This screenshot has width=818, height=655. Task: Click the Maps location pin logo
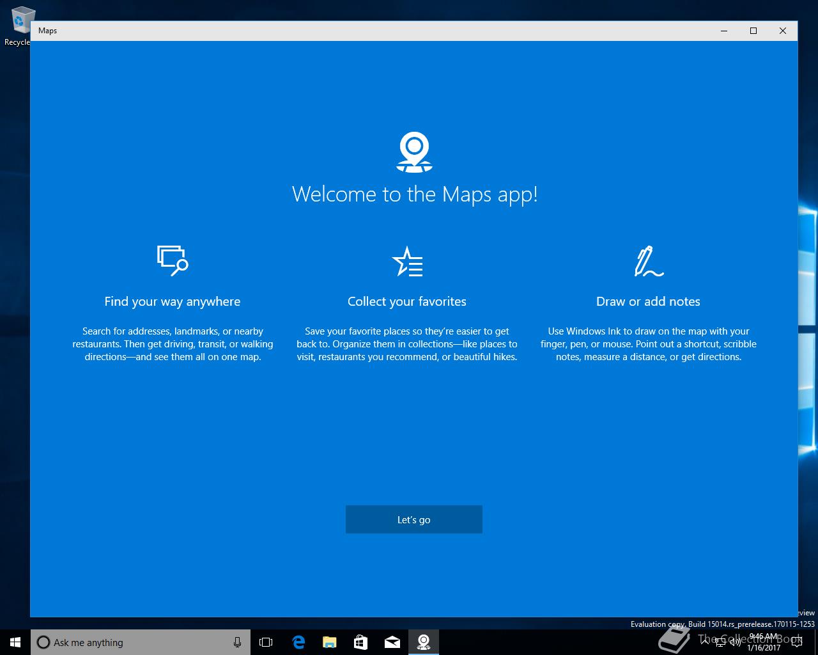[414, 152]
